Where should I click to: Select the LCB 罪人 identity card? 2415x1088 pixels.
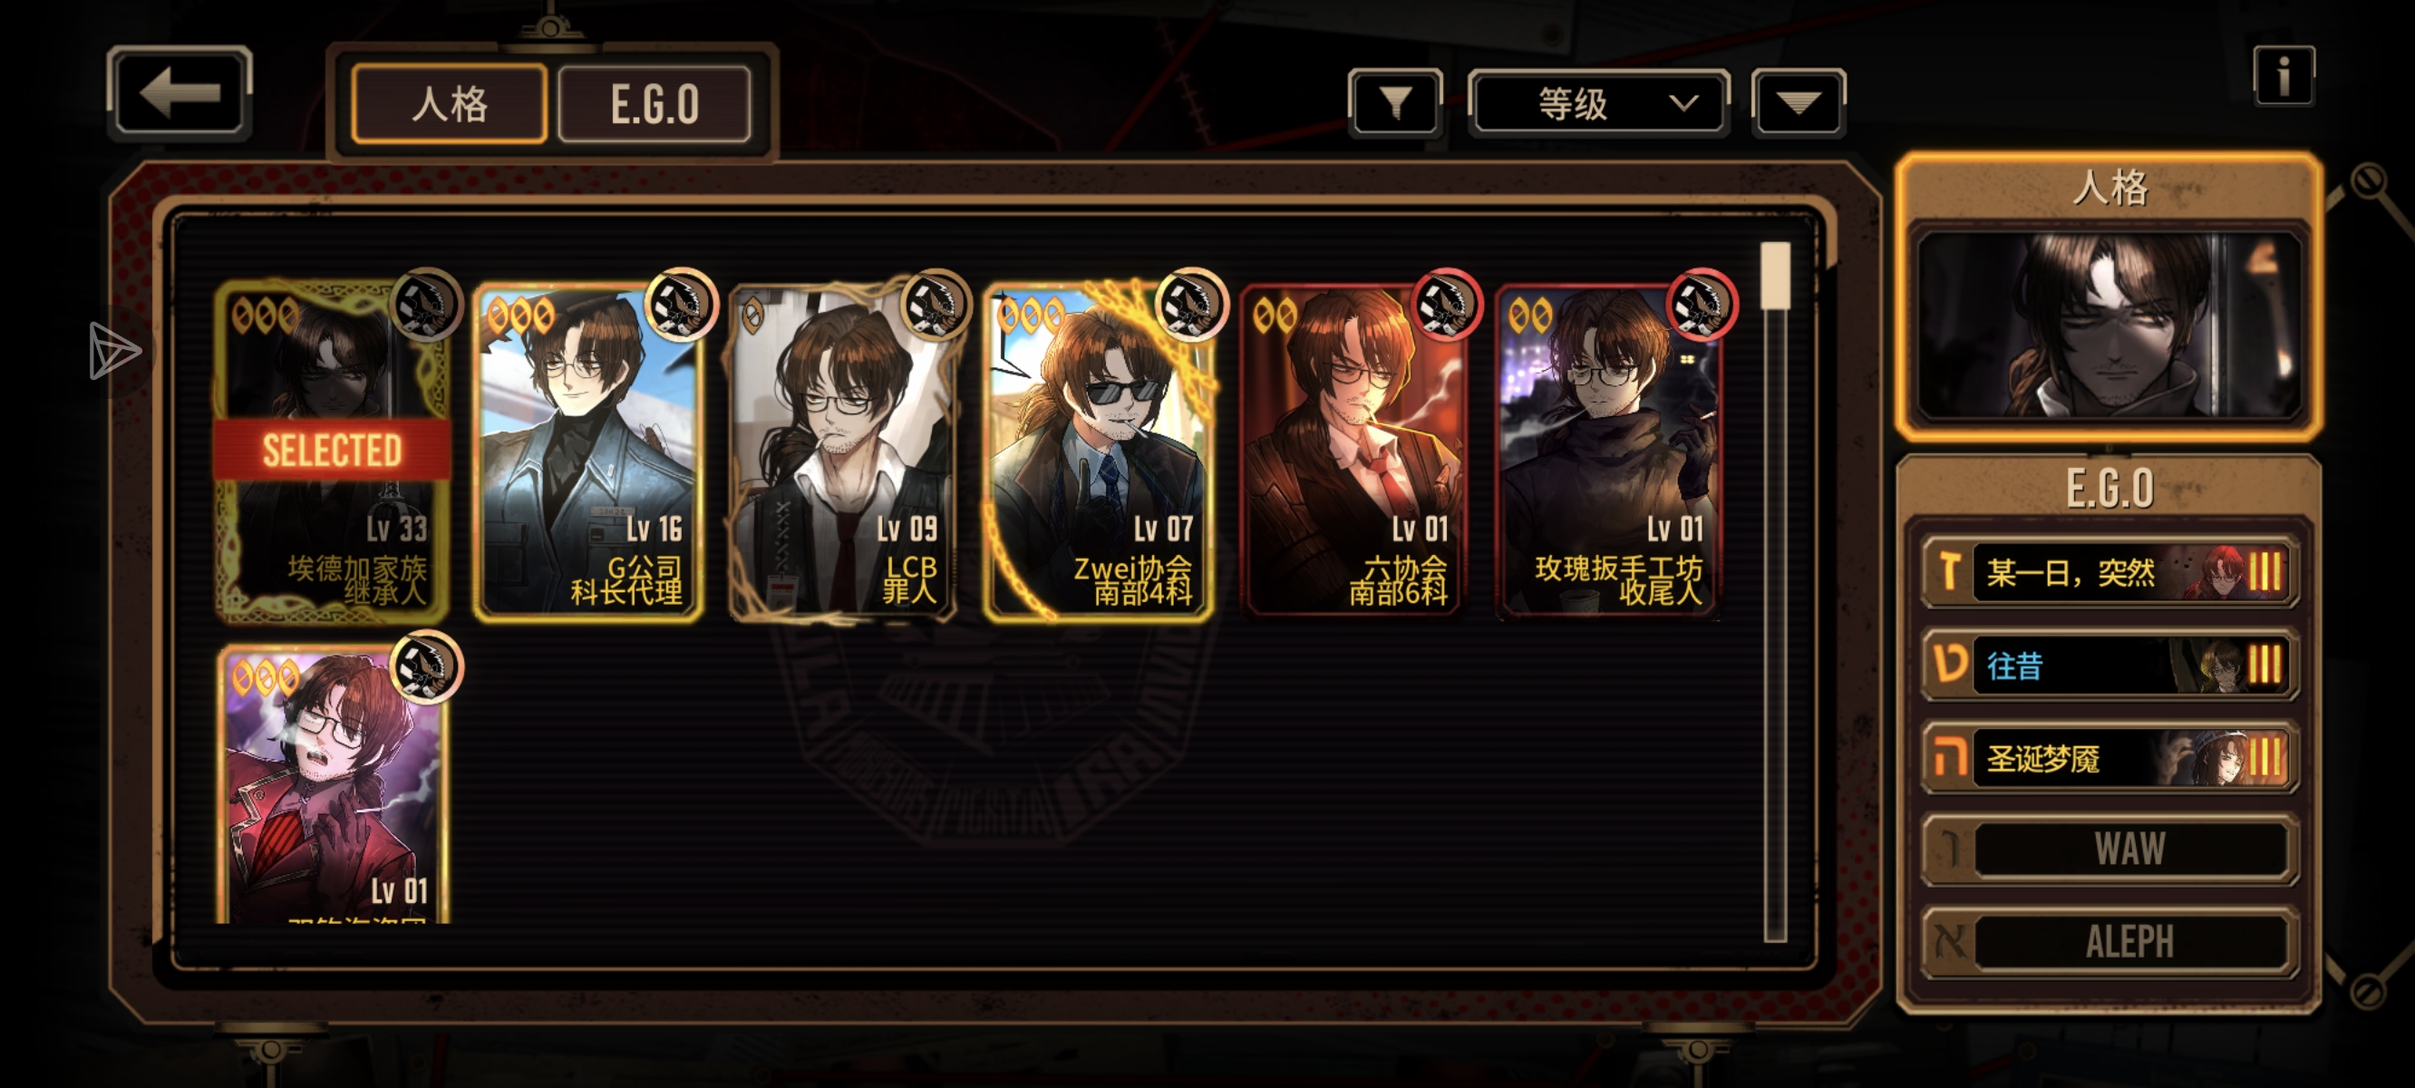[x=844, y=452]
